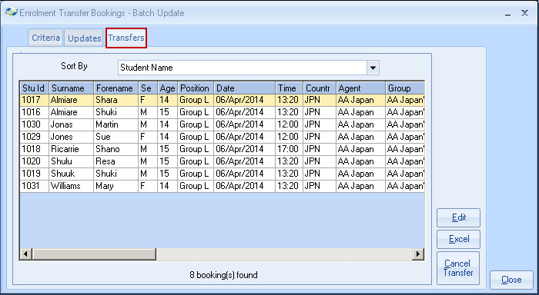Open the Sort By dropdown arrow
Viewport: 539px width, 295px height.
(x=373, y=68)
